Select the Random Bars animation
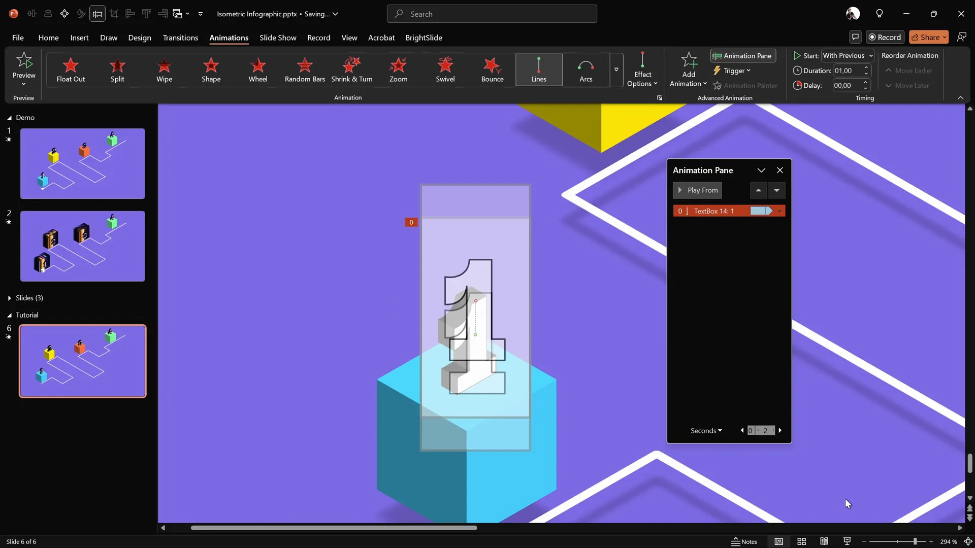The width and height of the screenshot is (975, 548). (304, 70)
